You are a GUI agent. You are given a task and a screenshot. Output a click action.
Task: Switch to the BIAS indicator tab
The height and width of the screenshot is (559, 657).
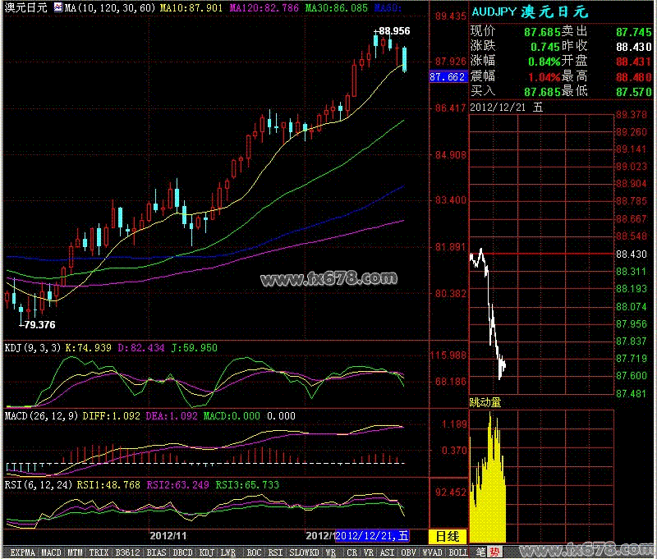(x=156, y=552)
